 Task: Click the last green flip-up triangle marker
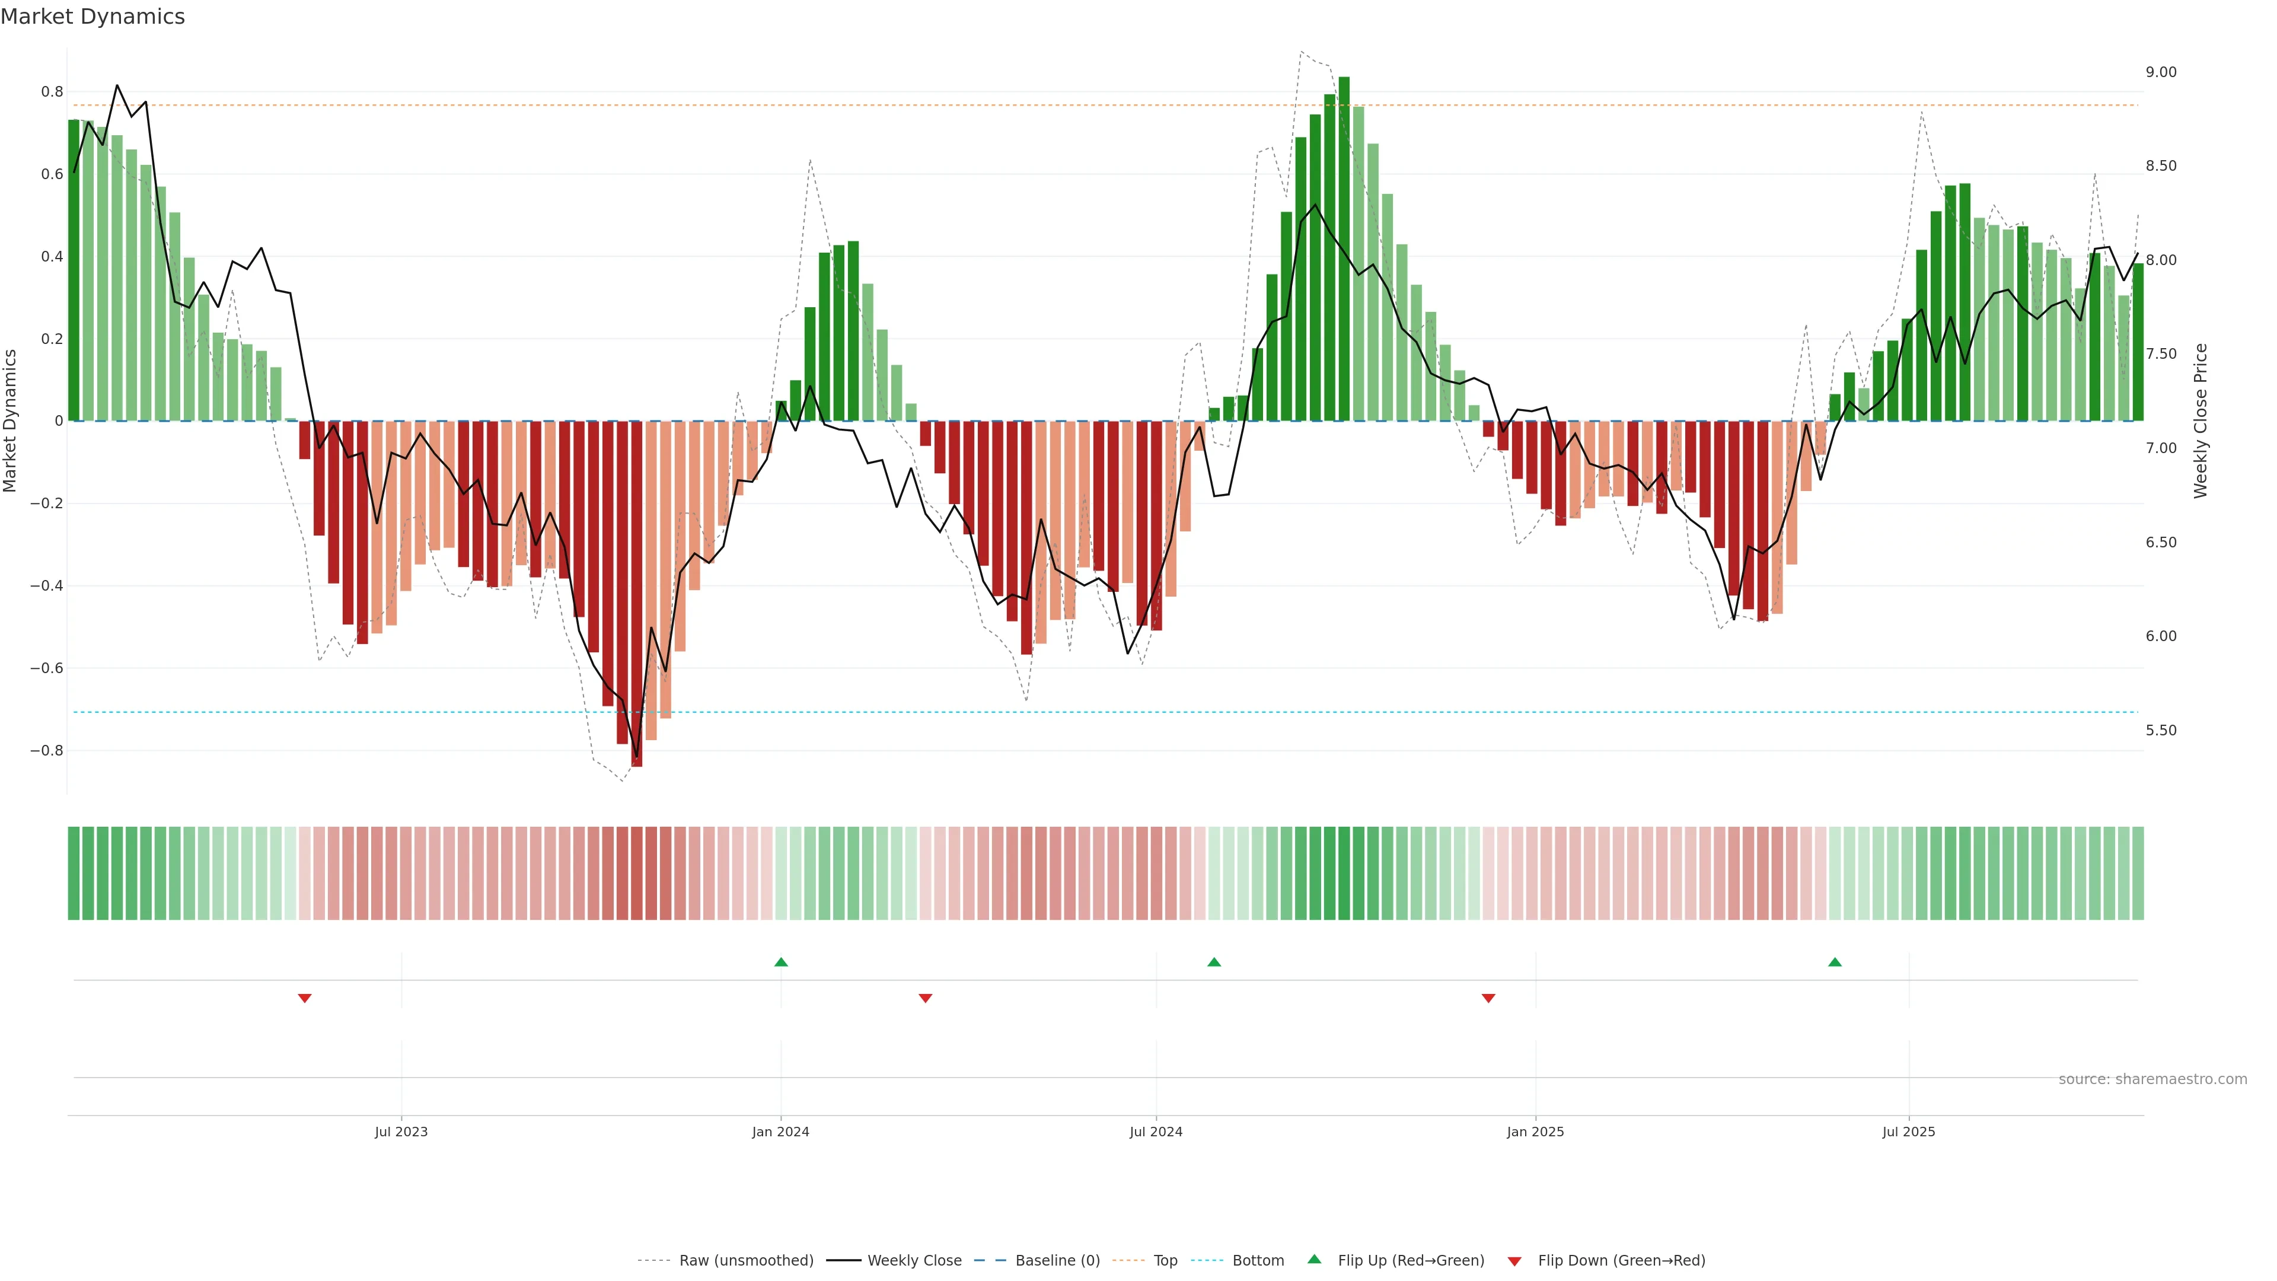tap(1835, 962)
